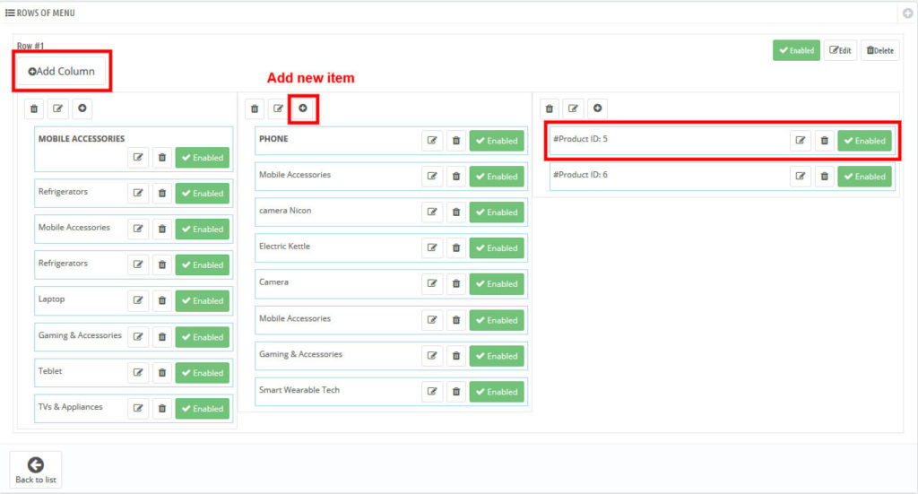This screenshot has width=918, height=494.
Task: Open Edit for Row #1
Action: [x=841, y=50]
